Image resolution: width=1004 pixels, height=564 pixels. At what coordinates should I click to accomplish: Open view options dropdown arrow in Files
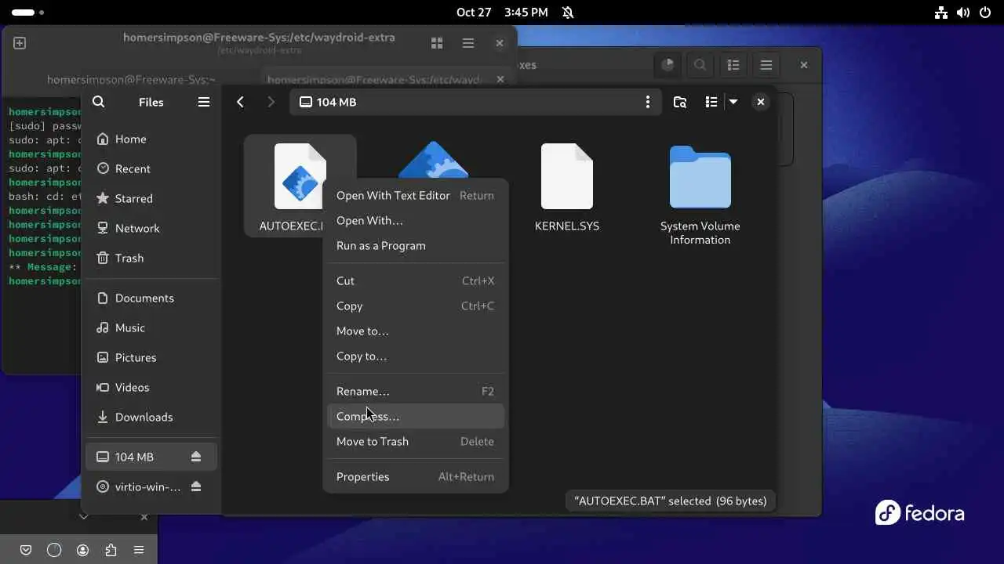733,102
